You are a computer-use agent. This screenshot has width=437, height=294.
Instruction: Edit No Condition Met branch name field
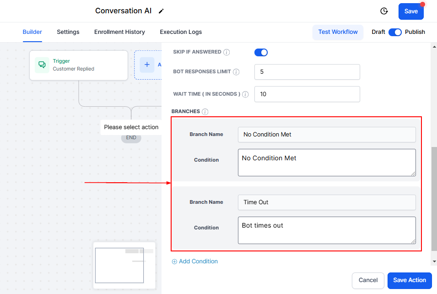tap(327, 135)
